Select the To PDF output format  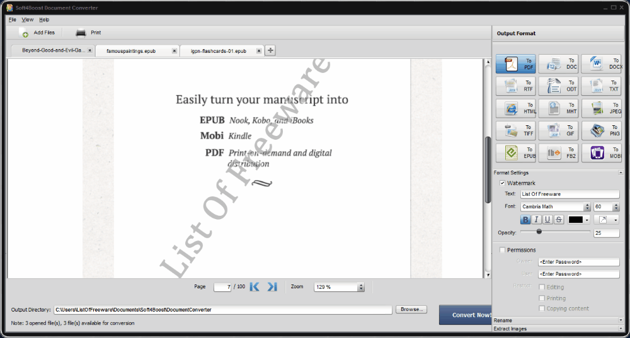516,64
